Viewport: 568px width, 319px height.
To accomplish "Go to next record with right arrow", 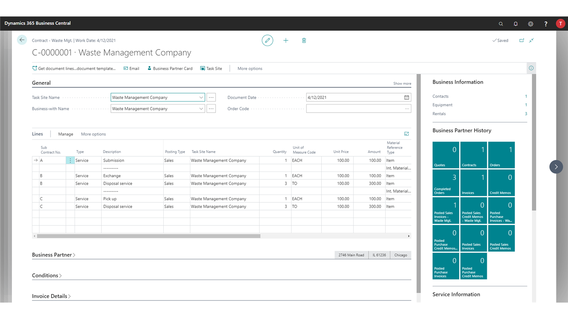I will (556, 167).
